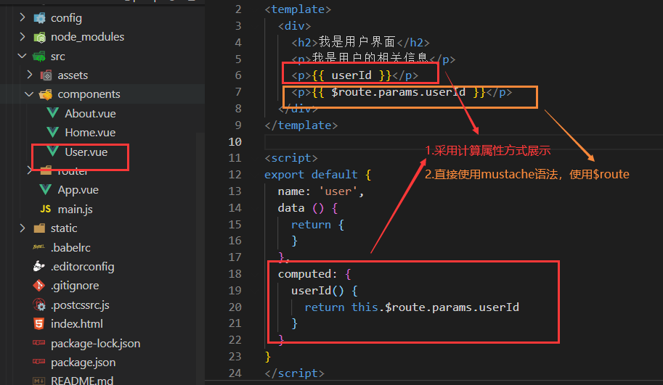Select the node_modules folder label
This screenshot has width=663, height=385.
click(88, 37)
